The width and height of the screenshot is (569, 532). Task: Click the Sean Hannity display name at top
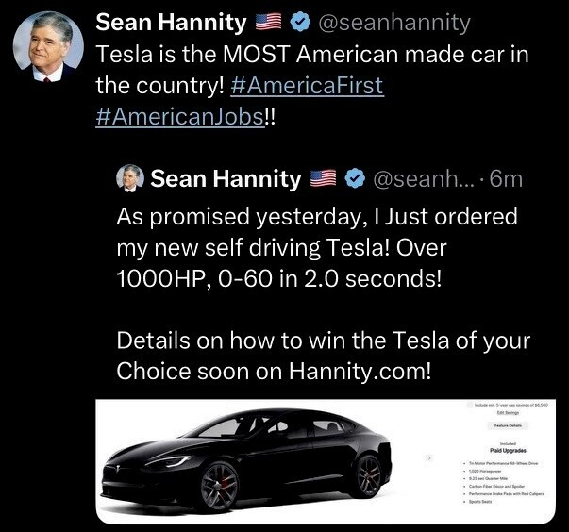coord(170,23)
